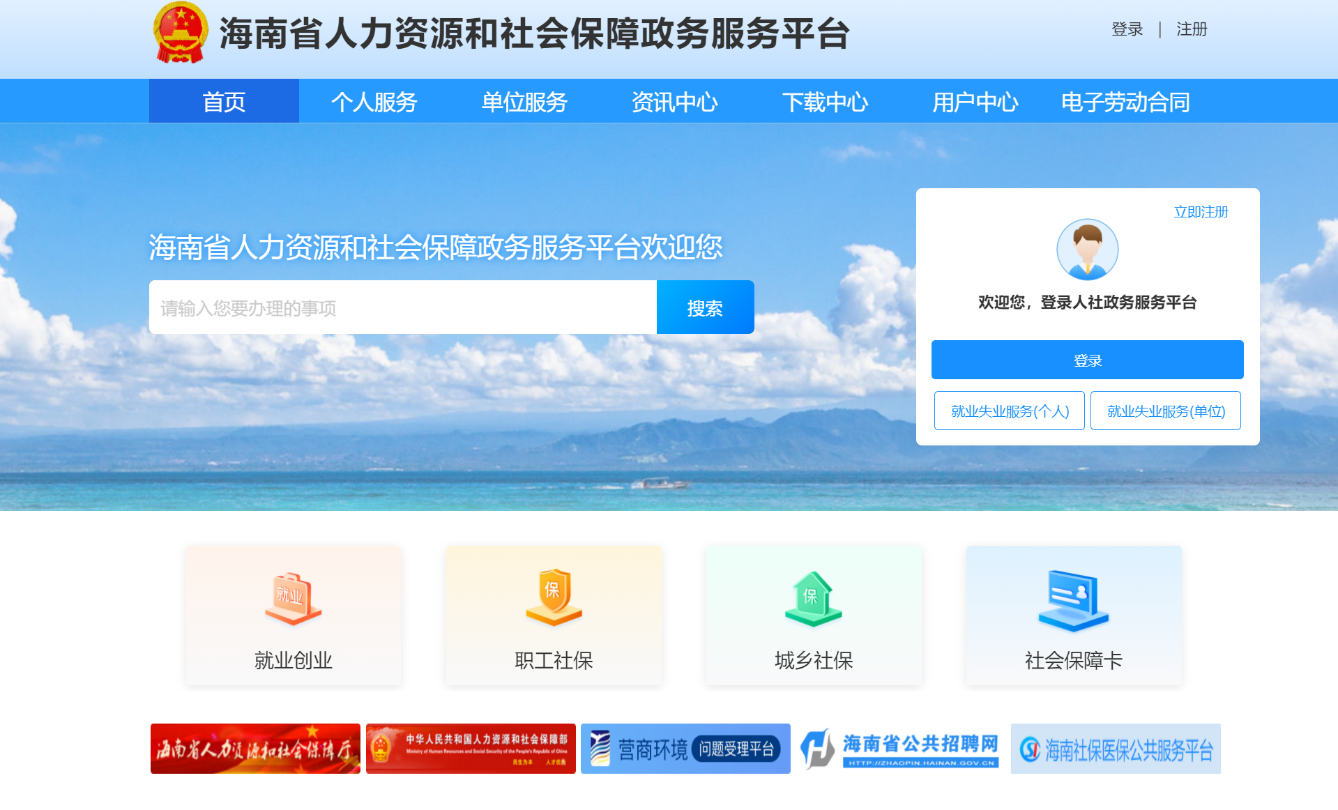Click the 欢迎您，登录人社政务服务平台 text
Screen dimensions: 1338x810
1087,303
